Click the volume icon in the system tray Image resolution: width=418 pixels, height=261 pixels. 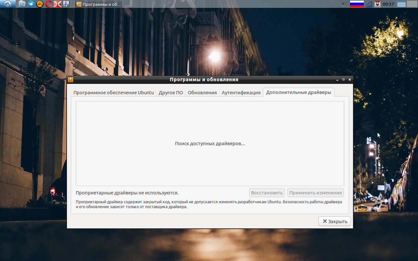[x=344, y=4]
